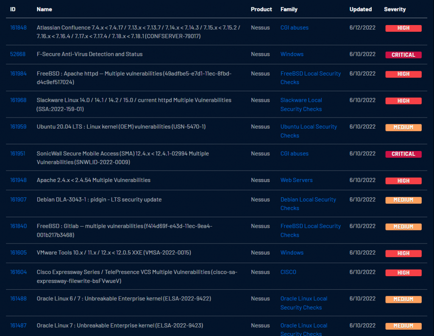Open plugin ID 161848 link

pos(18,28)
